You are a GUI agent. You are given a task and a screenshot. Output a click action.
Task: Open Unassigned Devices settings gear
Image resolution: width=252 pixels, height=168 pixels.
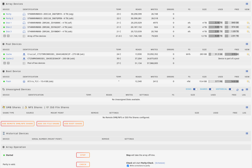242,90
